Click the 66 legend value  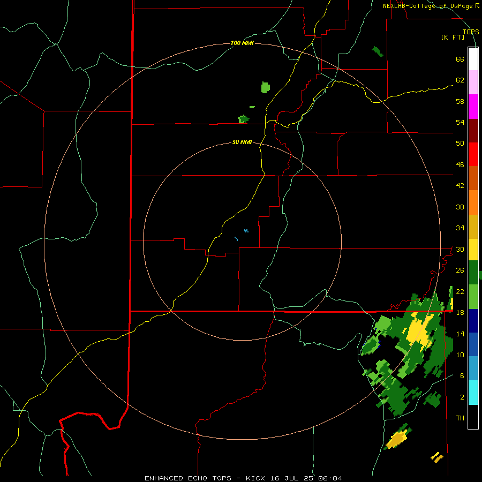(x=460, y=59)
